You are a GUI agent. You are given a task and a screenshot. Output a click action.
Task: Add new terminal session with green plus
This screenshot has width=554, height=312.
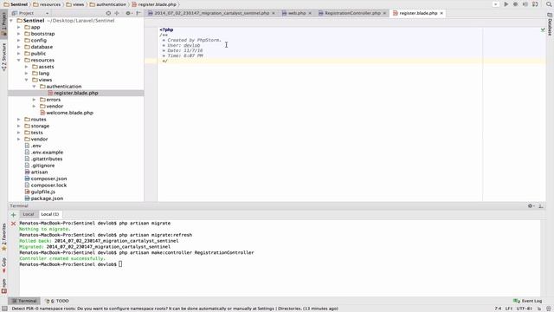[x=14, y=215]
